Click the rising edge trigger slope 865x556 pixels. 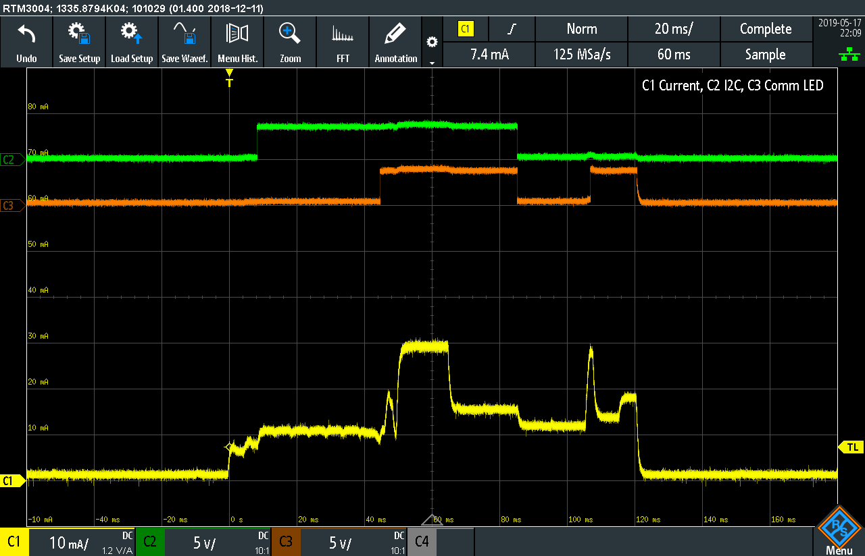click(x=512, y=29)
